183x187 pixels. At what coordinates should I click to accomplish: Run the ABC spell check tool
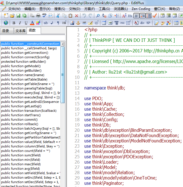click(44, 16)
